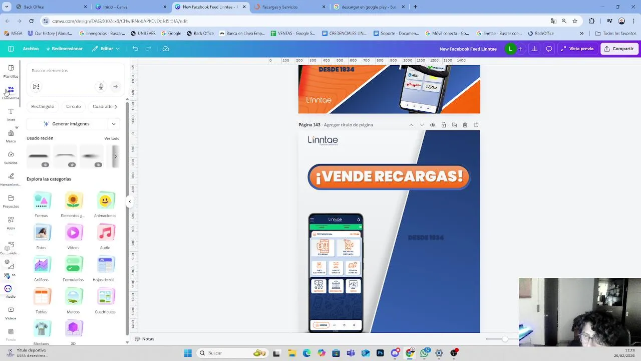Expand the hidden bookmarks overflow chevron

pos(581,34)
